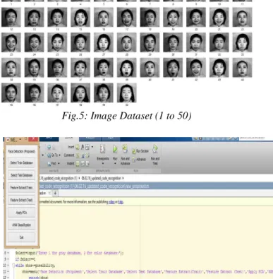
Task: Click the Exit button in the menu window
Action: tap(21, 237)
